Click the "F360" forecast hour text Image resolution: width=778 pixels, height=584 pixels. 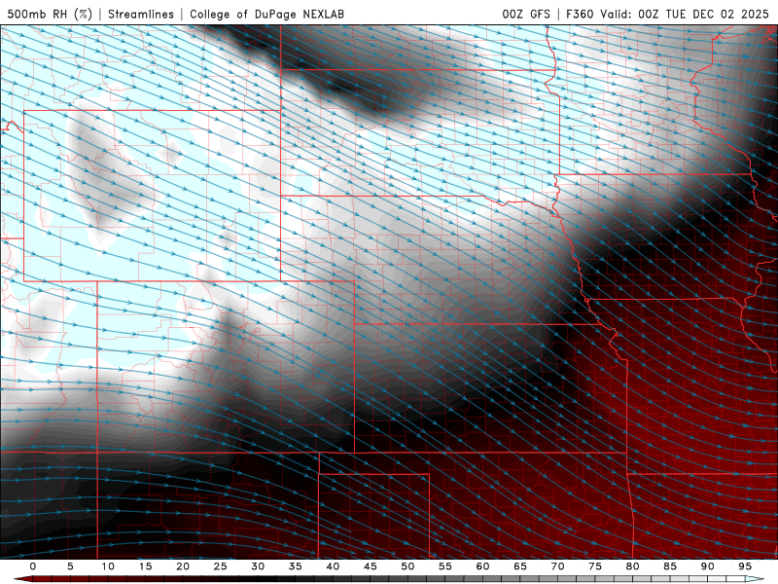[580, 14]
